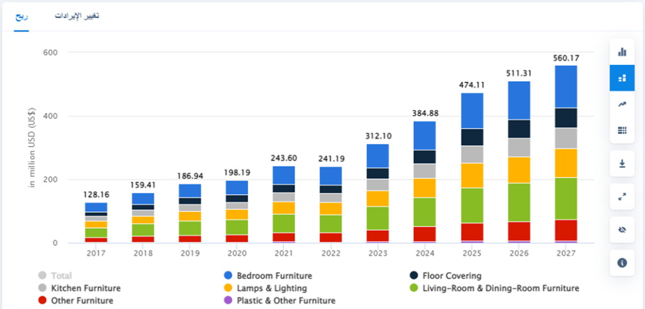Hide the Floor Covering series

coord(450,276)
